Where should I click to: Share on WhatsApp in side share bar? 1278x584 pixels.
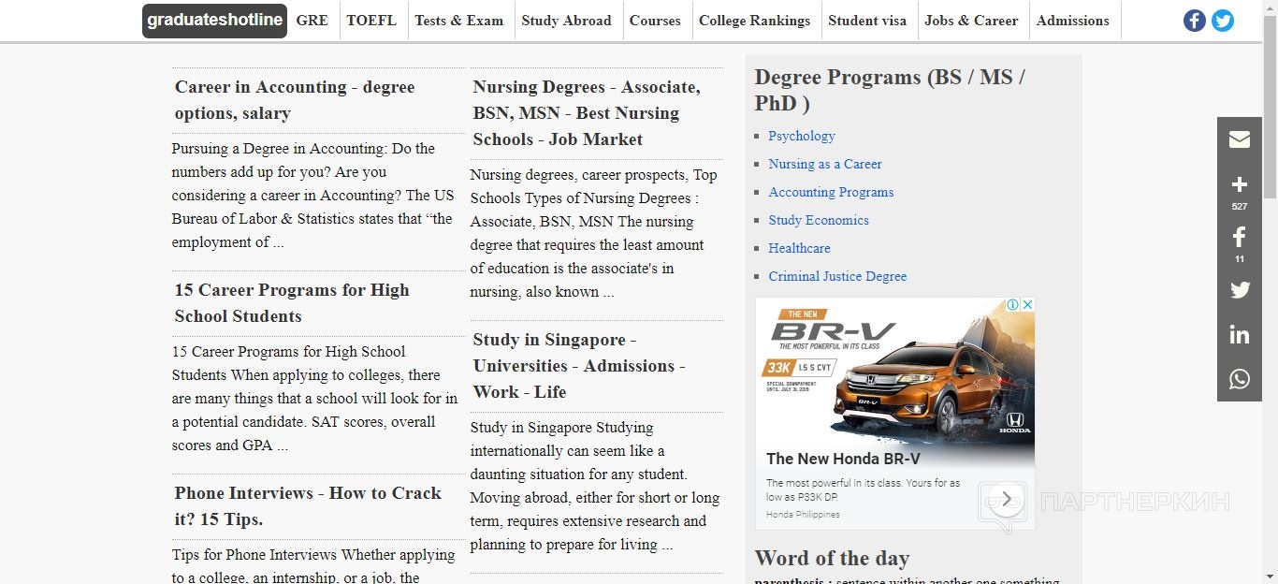pyautogui.click(x=1240, y=379)
